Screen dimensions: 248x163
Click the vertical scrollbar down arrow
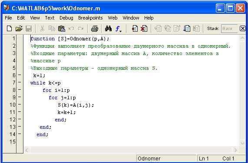tap(242, 143)
